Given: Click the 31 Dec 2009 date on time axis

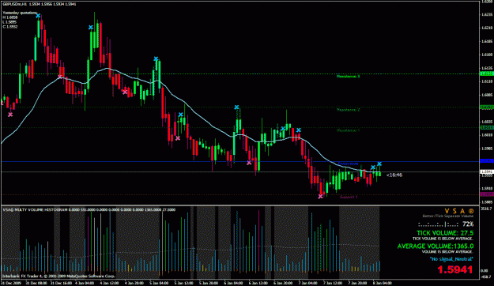Looking at the screenshot, I should tap(11, 283).
